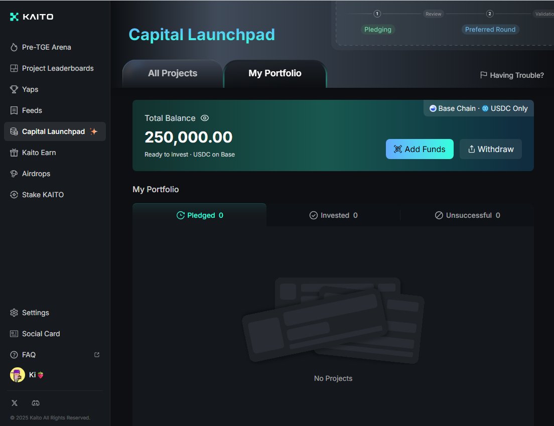Switch to My Portfolio tab

pyautogui.click(x=275, y=73)
